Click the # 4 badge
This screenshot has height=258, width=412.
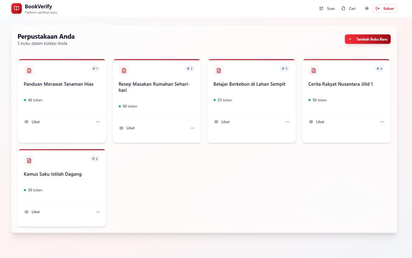pos(379,69)
